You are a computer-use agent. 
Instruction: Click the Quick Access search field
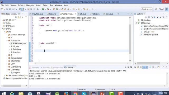(x=147, y=9)
